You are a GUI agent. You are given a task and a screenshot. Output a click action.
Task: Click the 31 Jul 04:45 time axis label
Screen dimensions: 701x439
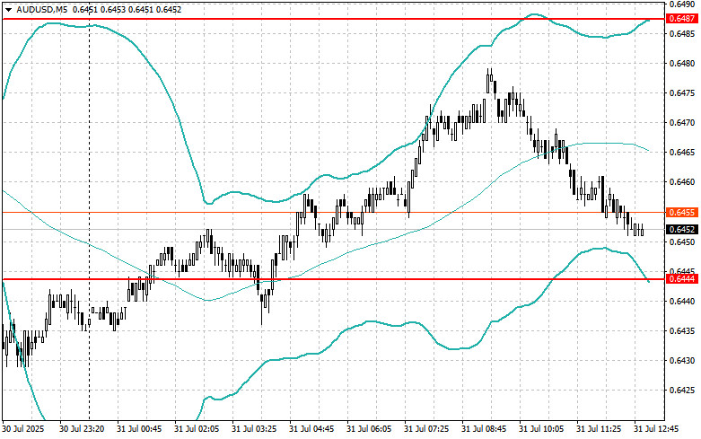click(311, 429)
